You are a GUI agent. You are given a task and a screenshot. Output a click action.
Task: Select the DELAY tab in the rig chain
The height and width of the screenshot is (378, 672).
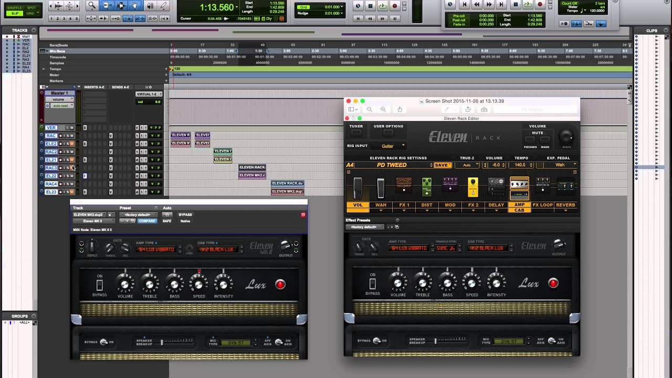click(x=496, y=205)
